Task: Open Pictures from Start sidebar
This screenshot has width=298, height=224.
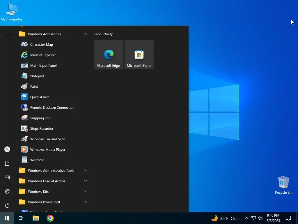Action: point(7,177)
